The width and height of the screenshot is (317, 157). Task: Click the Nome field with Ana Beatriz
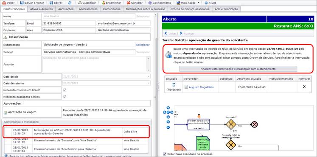(x=89, y=16)
